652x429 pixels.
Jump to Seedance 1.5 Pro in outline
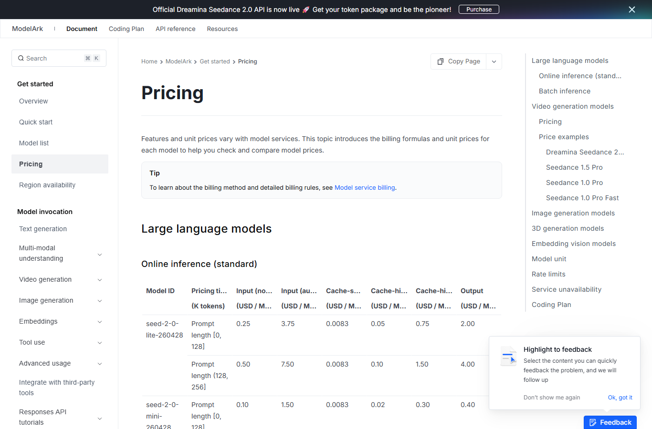[x=574, y=167]
